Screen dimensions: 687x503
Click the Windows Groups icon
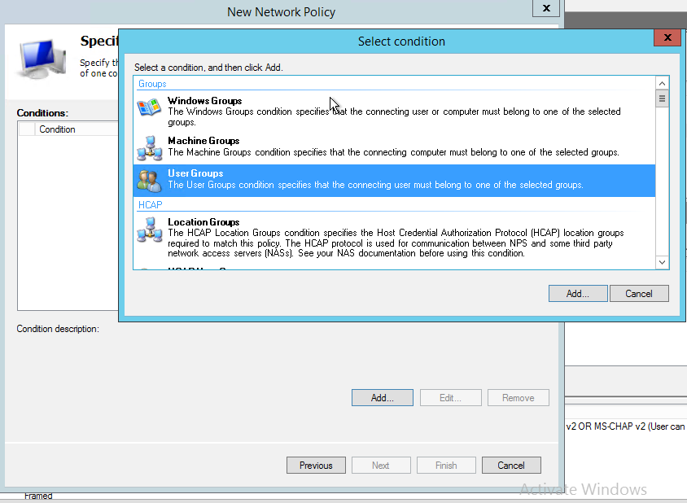150,110
